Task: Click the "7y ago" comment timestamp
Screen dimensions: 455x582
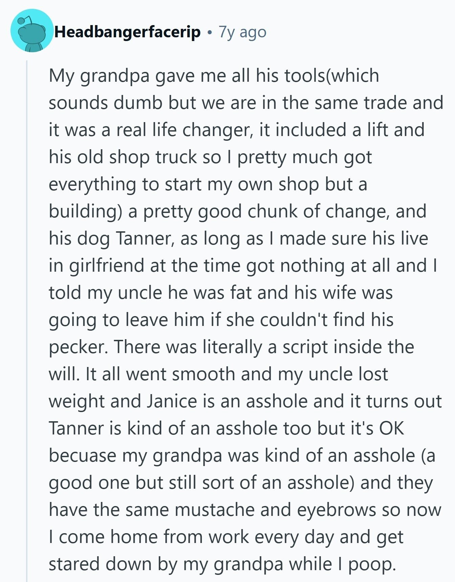Action: tap(242, 32)
